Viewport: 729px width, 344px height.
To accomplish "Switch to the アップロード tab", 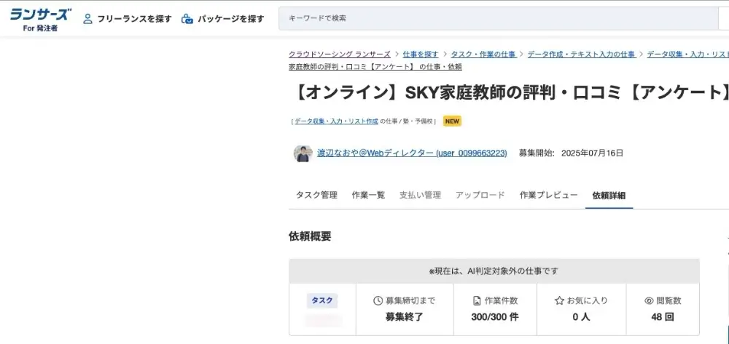I will (480, 195).
